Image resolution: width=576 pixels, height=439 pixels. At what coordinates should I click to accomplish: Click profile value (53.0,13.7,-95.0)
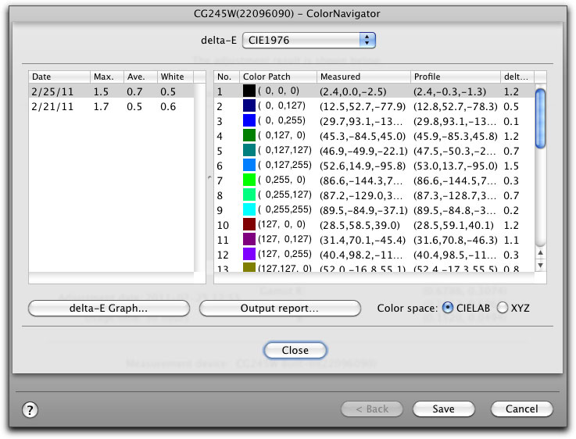point(456,166)
